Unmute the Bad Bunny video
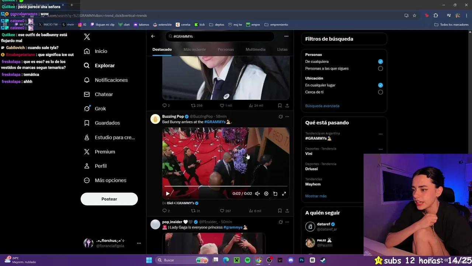472x266 pixels. 257,194
